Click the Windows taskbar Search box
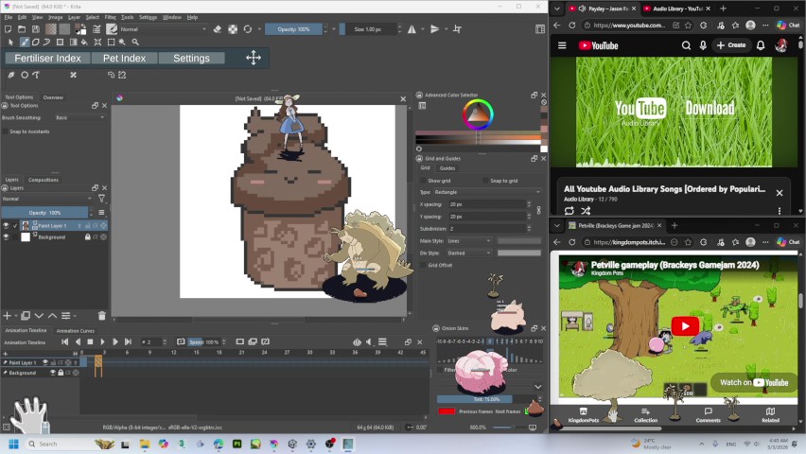Viewport: 806px width, 454px height. coord(58,444)
